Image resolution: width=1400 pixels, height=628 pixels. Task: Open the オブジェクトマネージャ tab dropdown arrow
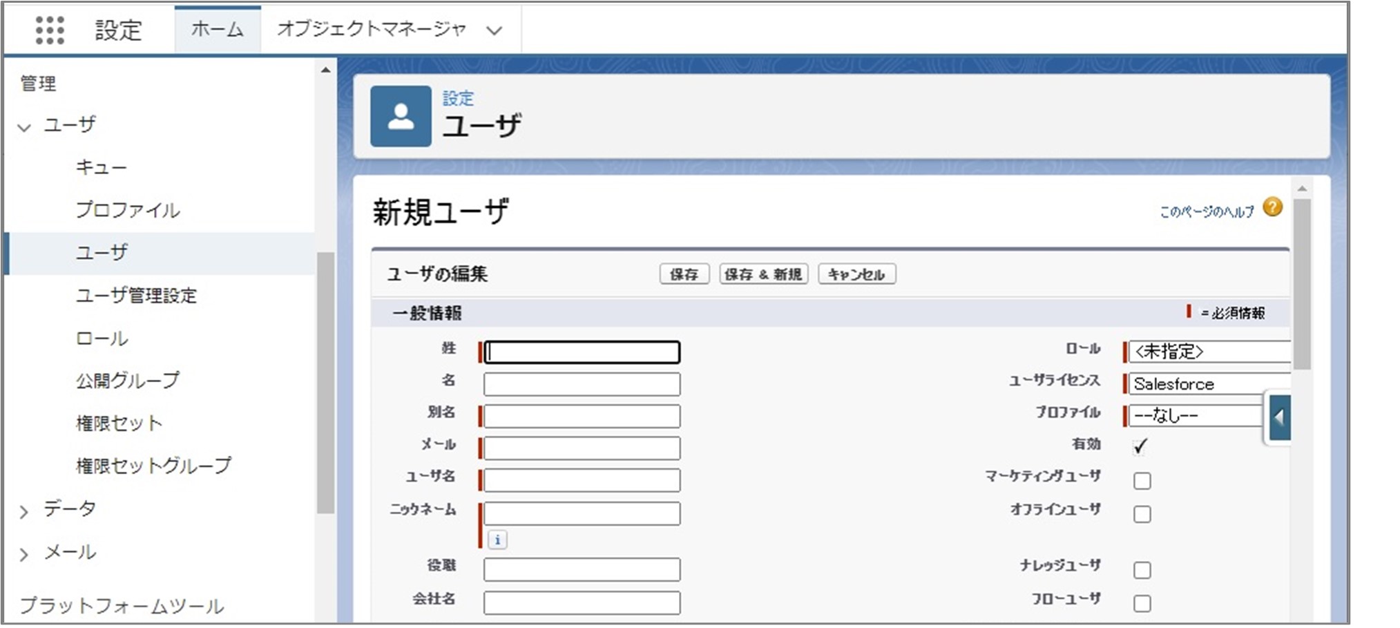494,30
